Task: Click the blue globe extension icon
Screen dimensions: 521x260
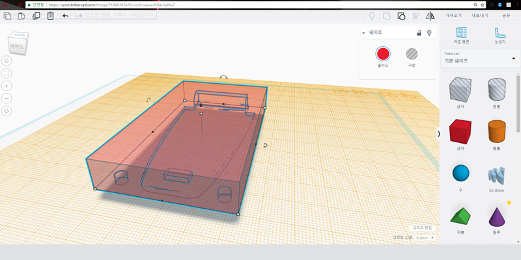Action: [500, 5]
